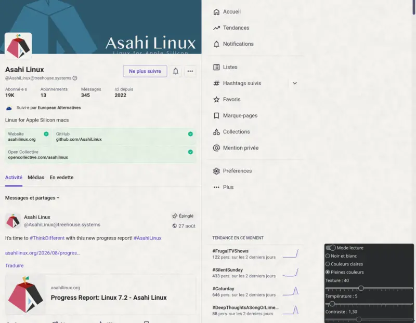Click the Progress Report link preview thumbnail

pos(25,294)
